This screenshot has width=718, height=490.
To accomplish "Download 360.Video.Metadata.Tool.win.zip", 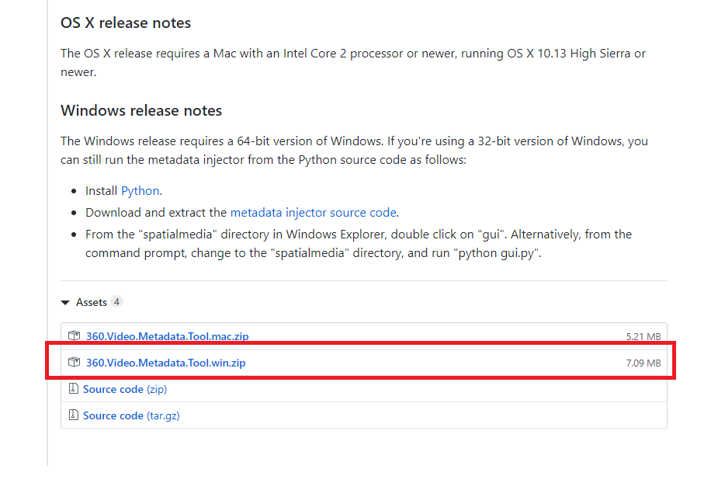I will [x=165, y=363].
